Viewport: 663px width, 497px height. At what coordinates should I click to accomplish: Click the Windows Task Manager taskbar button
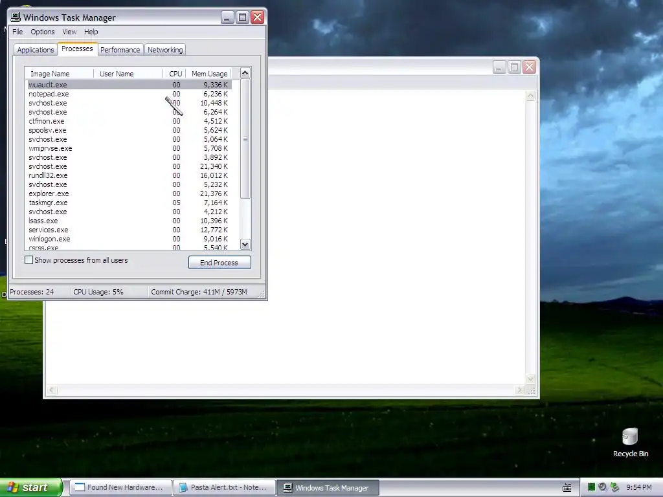(328, 487)
